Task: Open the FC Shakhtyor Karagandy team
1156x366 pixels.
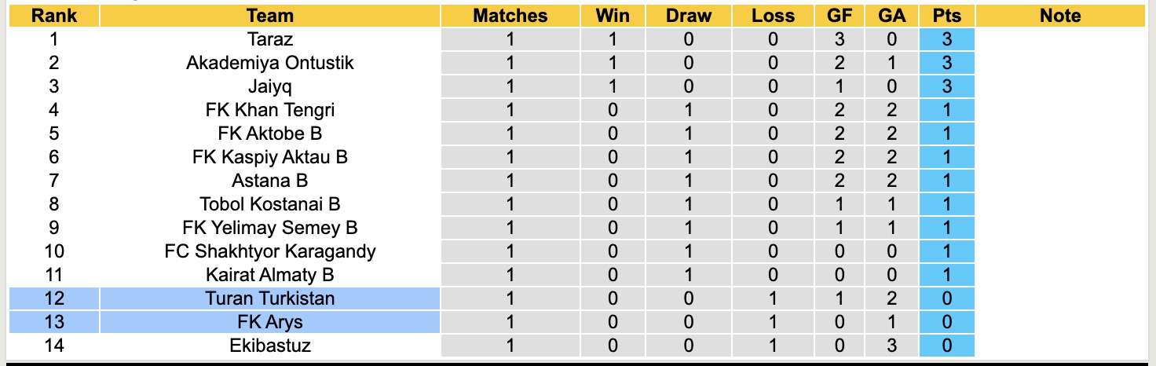Action: coord(269,251)
